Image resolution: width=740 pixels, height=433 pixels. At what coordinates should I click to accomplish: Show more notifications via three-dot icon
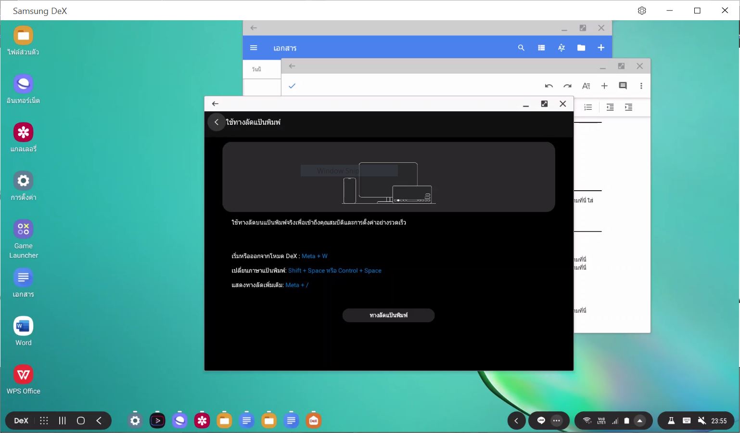click(x=557, y=420)
